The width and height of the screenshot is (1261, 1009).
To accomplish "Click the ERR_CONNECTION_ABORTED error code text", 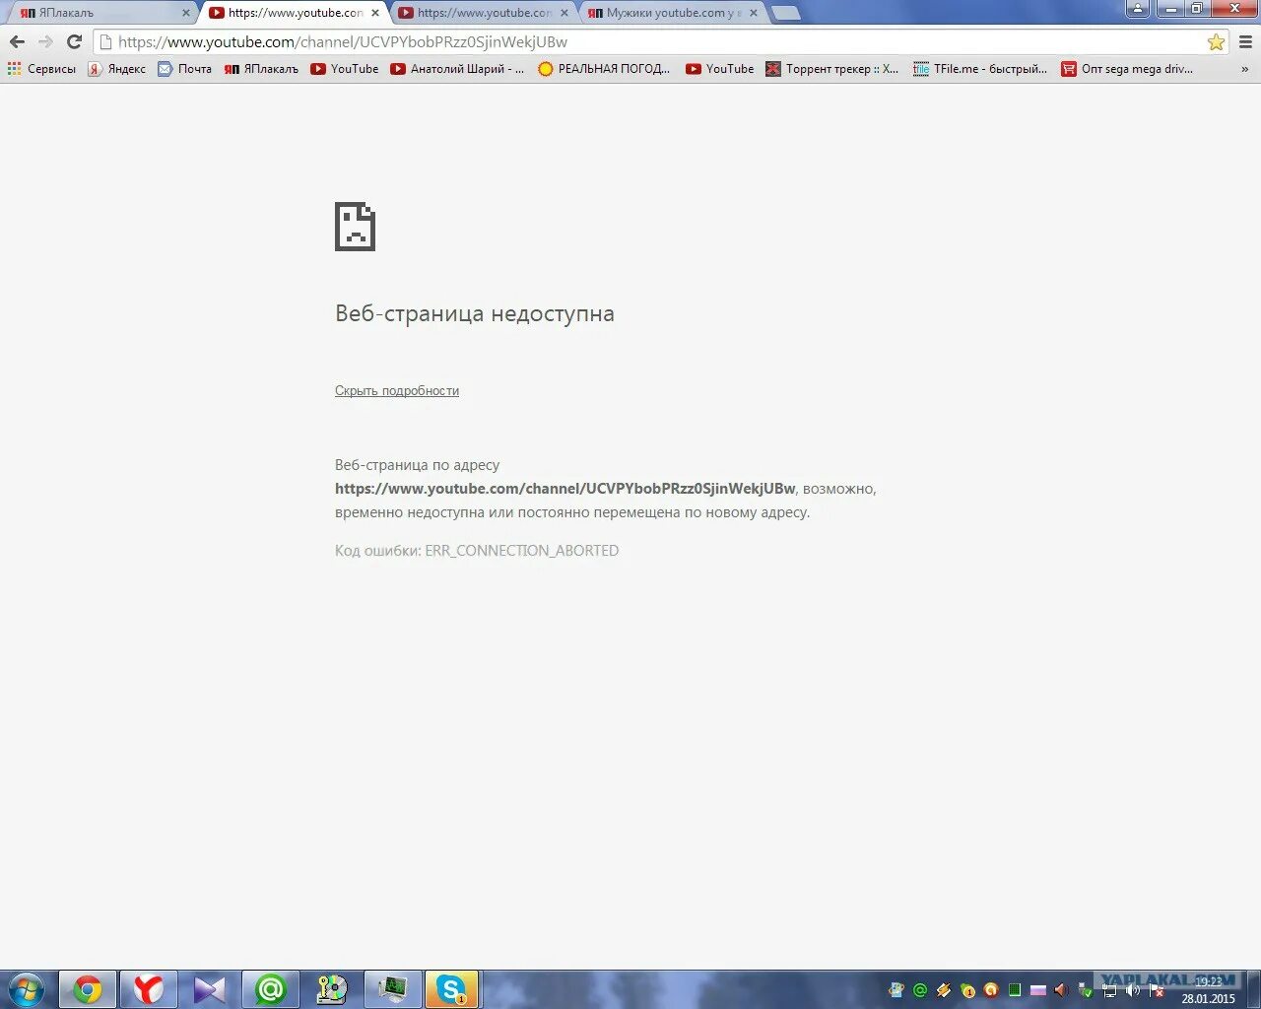I will [522, 551].
